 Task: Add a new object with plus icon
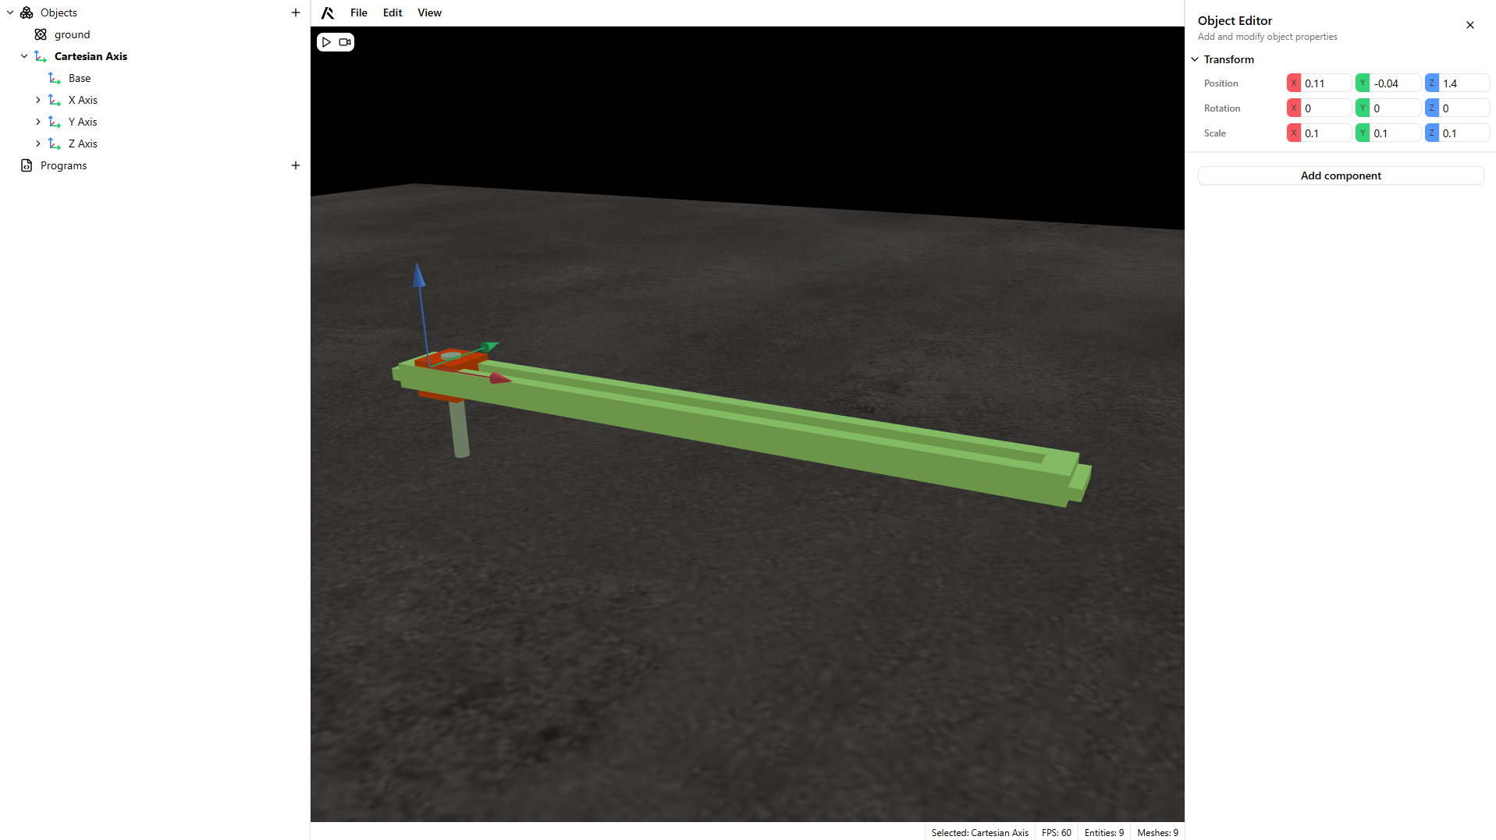tap(296, 12)
